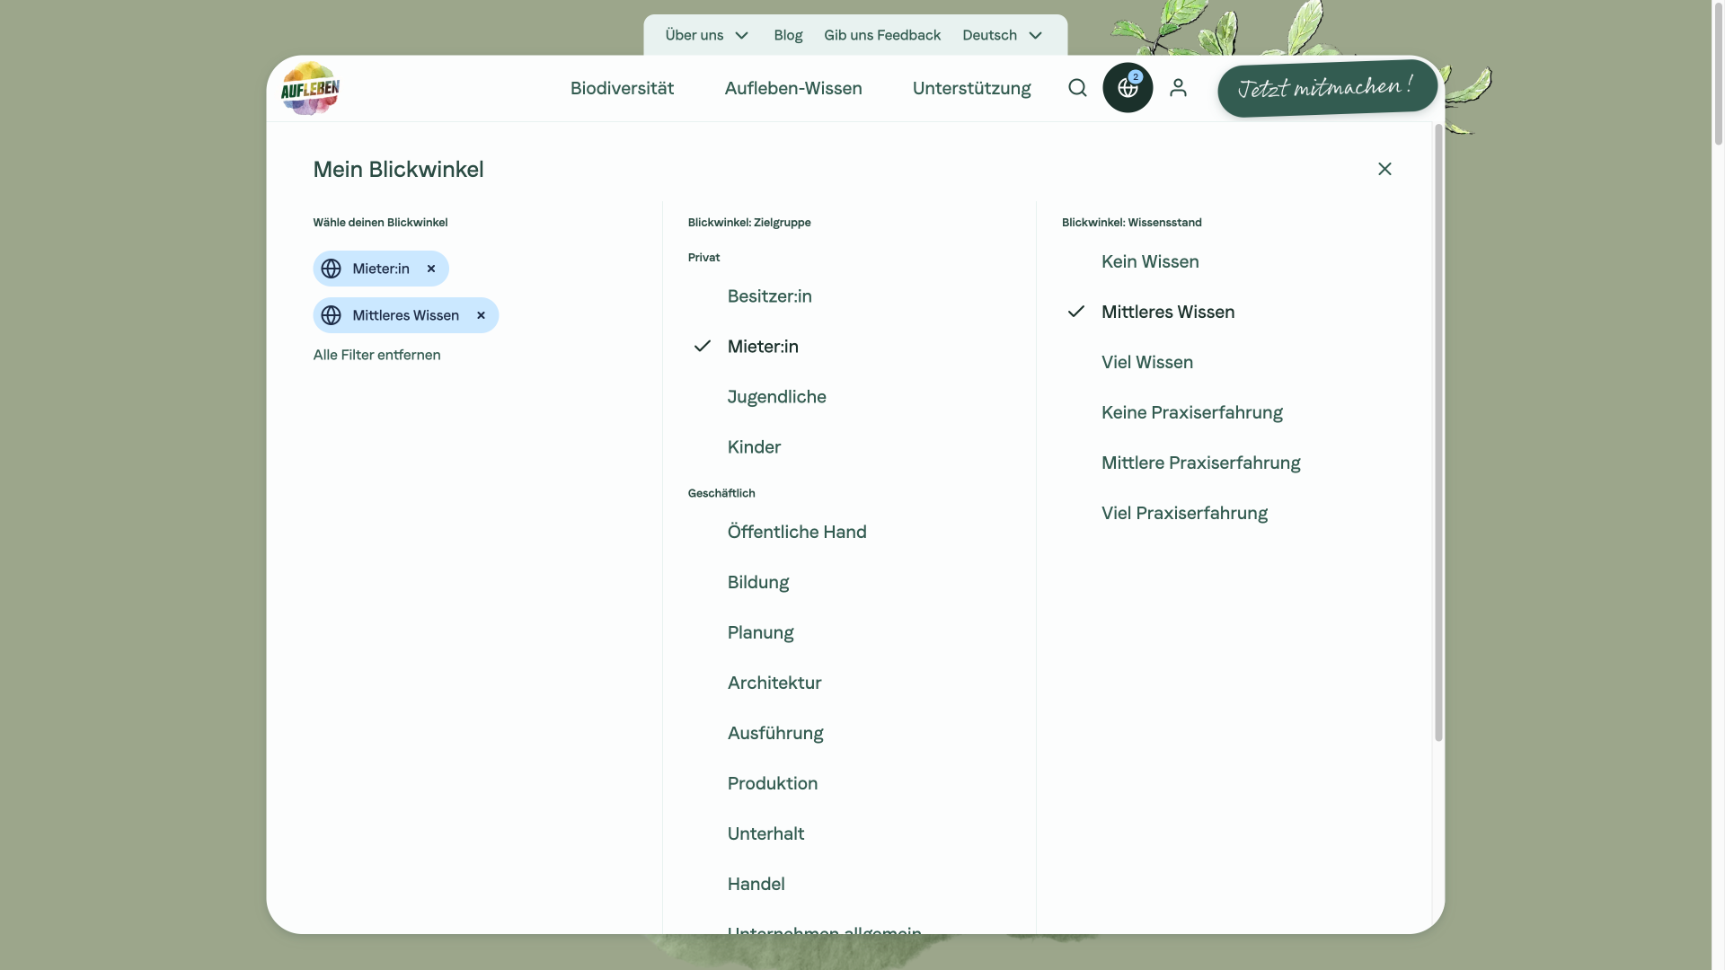Viewport: 1725px width, 970px height.
Task: Click globe icon in Mittleres Wissen chip
Action: 331,315
